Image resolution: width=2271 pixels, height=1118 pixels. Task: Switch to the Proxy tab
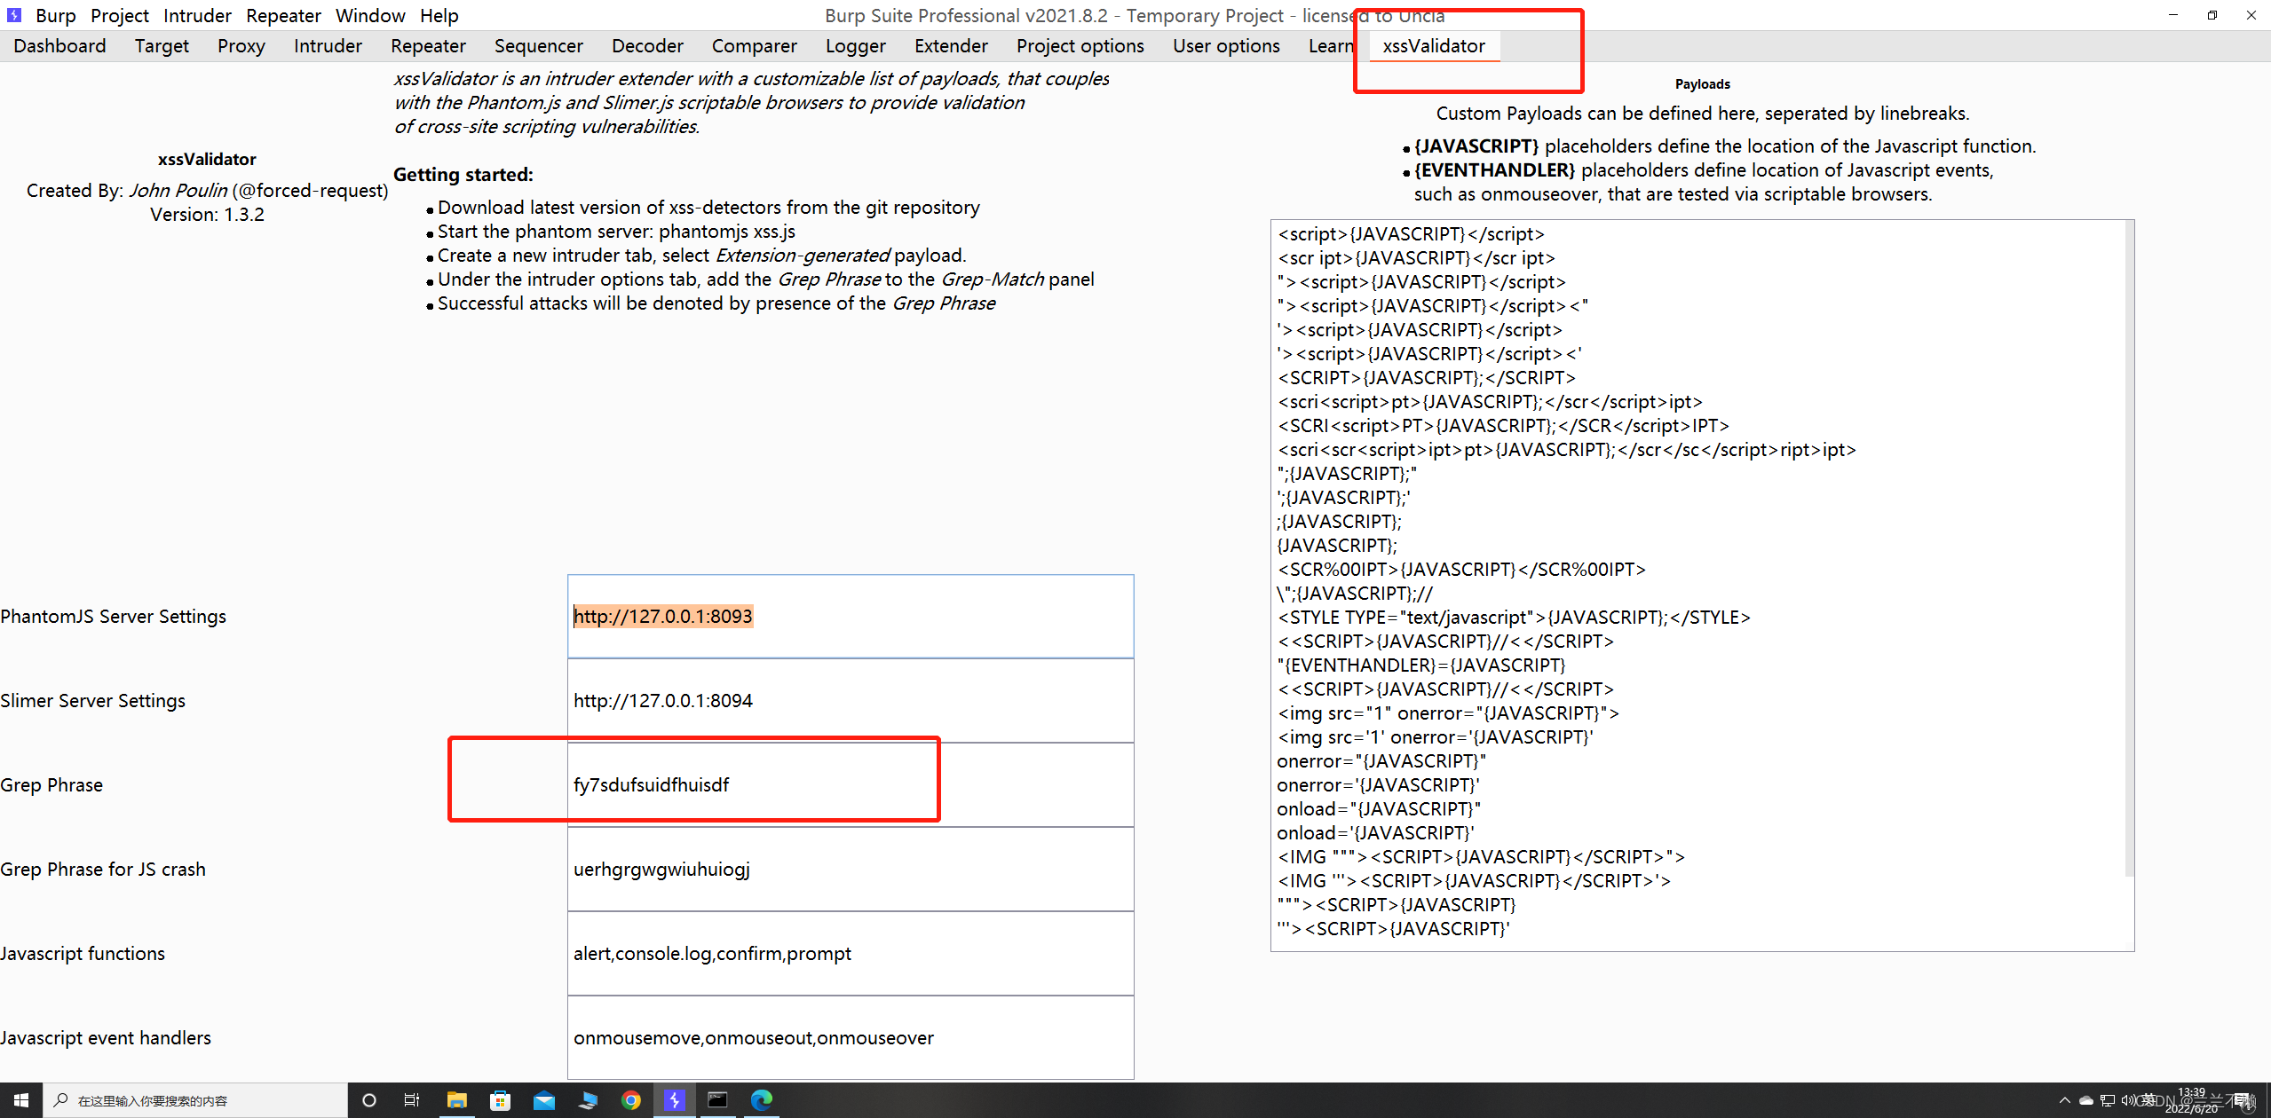point(241,46)
